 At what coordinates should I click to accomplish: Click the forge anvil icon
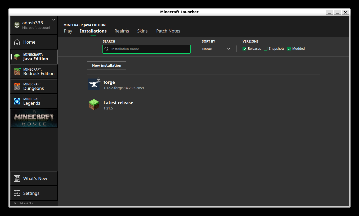94,84
